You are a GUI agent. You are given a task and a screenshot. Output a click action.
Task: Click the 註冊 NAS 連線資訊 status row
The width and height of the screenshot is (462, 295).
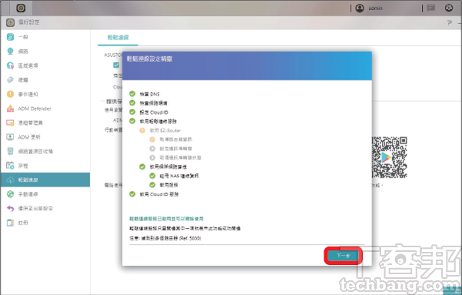point(174,176)
